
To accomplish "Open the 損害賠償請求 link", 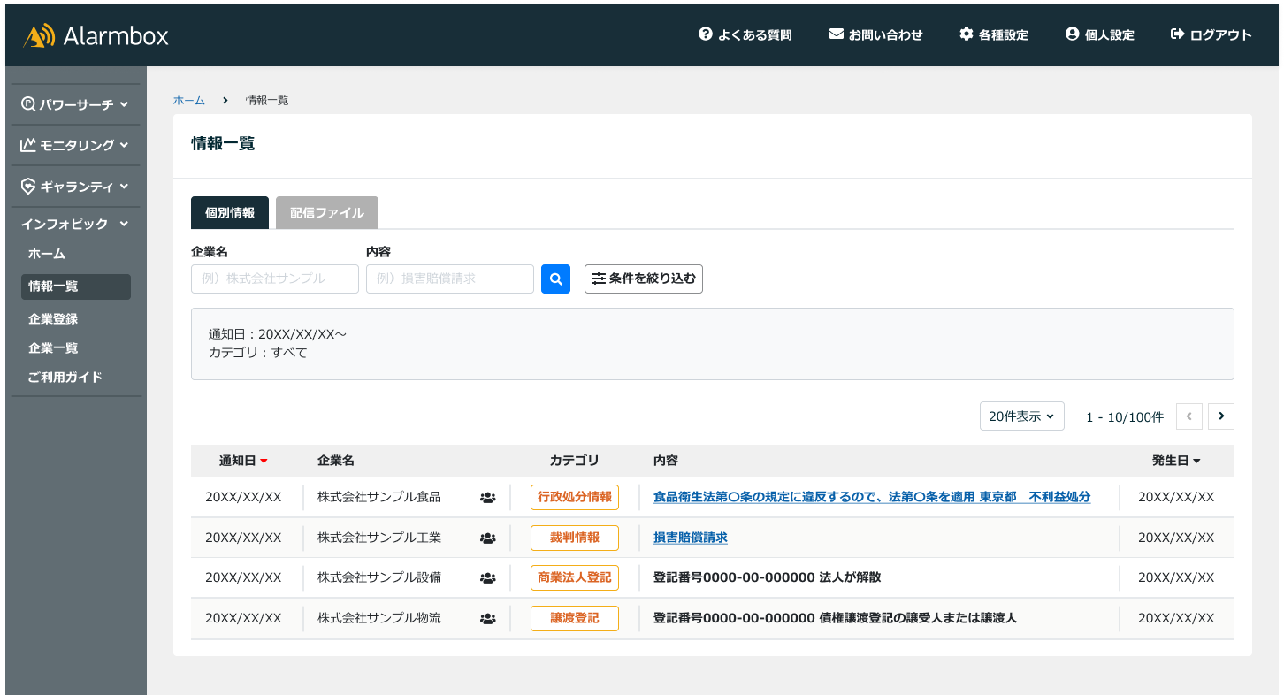I will [x=691, y=538].
